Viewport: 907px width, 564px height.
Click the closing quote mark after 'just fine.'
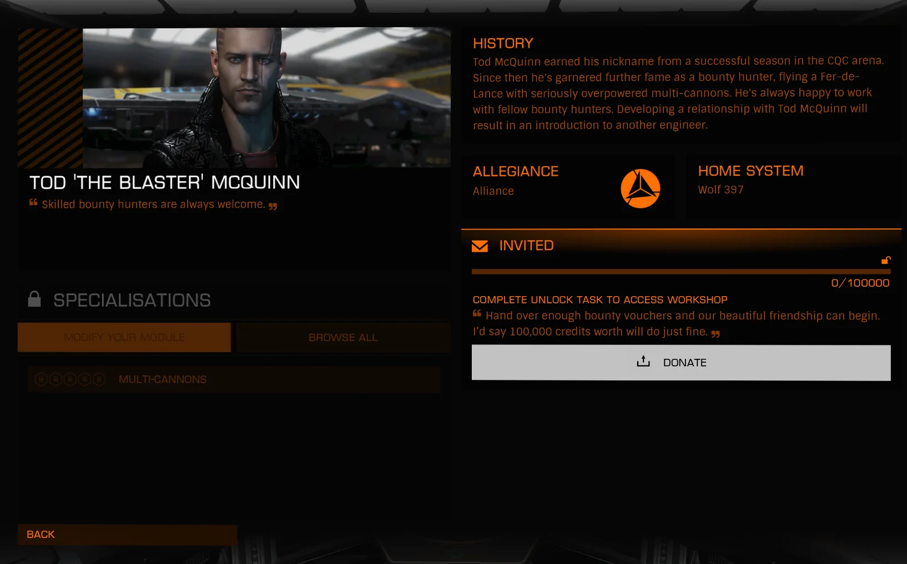(x=715, y=334)
